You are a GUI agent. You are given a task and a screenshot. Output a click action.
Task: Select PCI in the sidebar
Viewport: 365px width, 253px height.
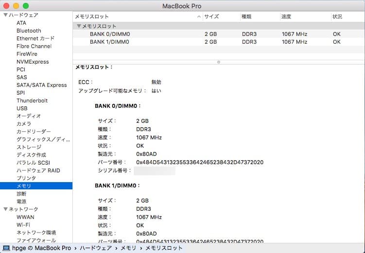click(x=21, y=69)
